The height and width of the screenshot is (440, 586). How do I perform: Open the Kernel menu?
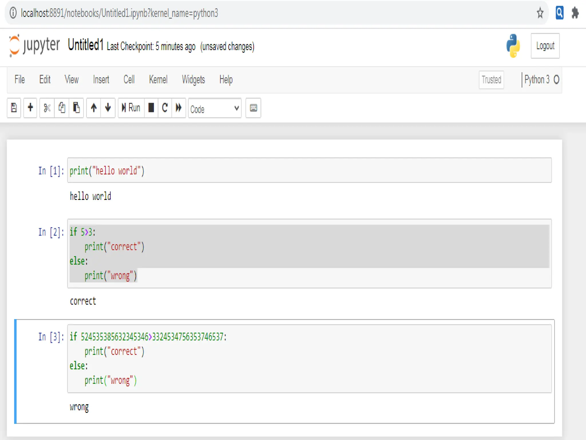point(158,80)
